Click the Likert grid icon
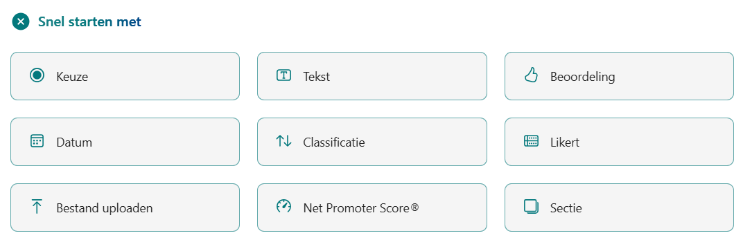 [x=531, y=140]
